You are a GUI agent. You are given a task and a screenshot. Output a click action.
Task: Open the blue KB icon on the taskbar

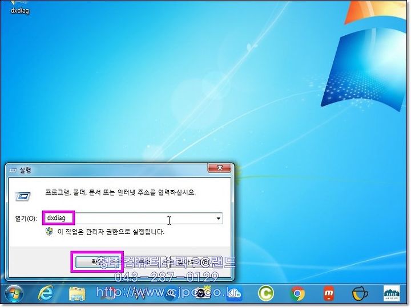234,294
